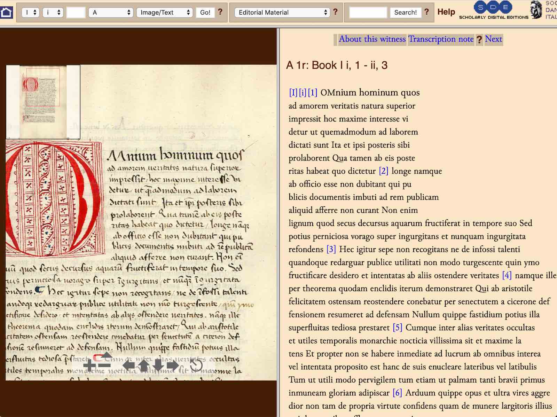Open the Transcription note link
The image size is (557, 417).
tap(441, 39)
